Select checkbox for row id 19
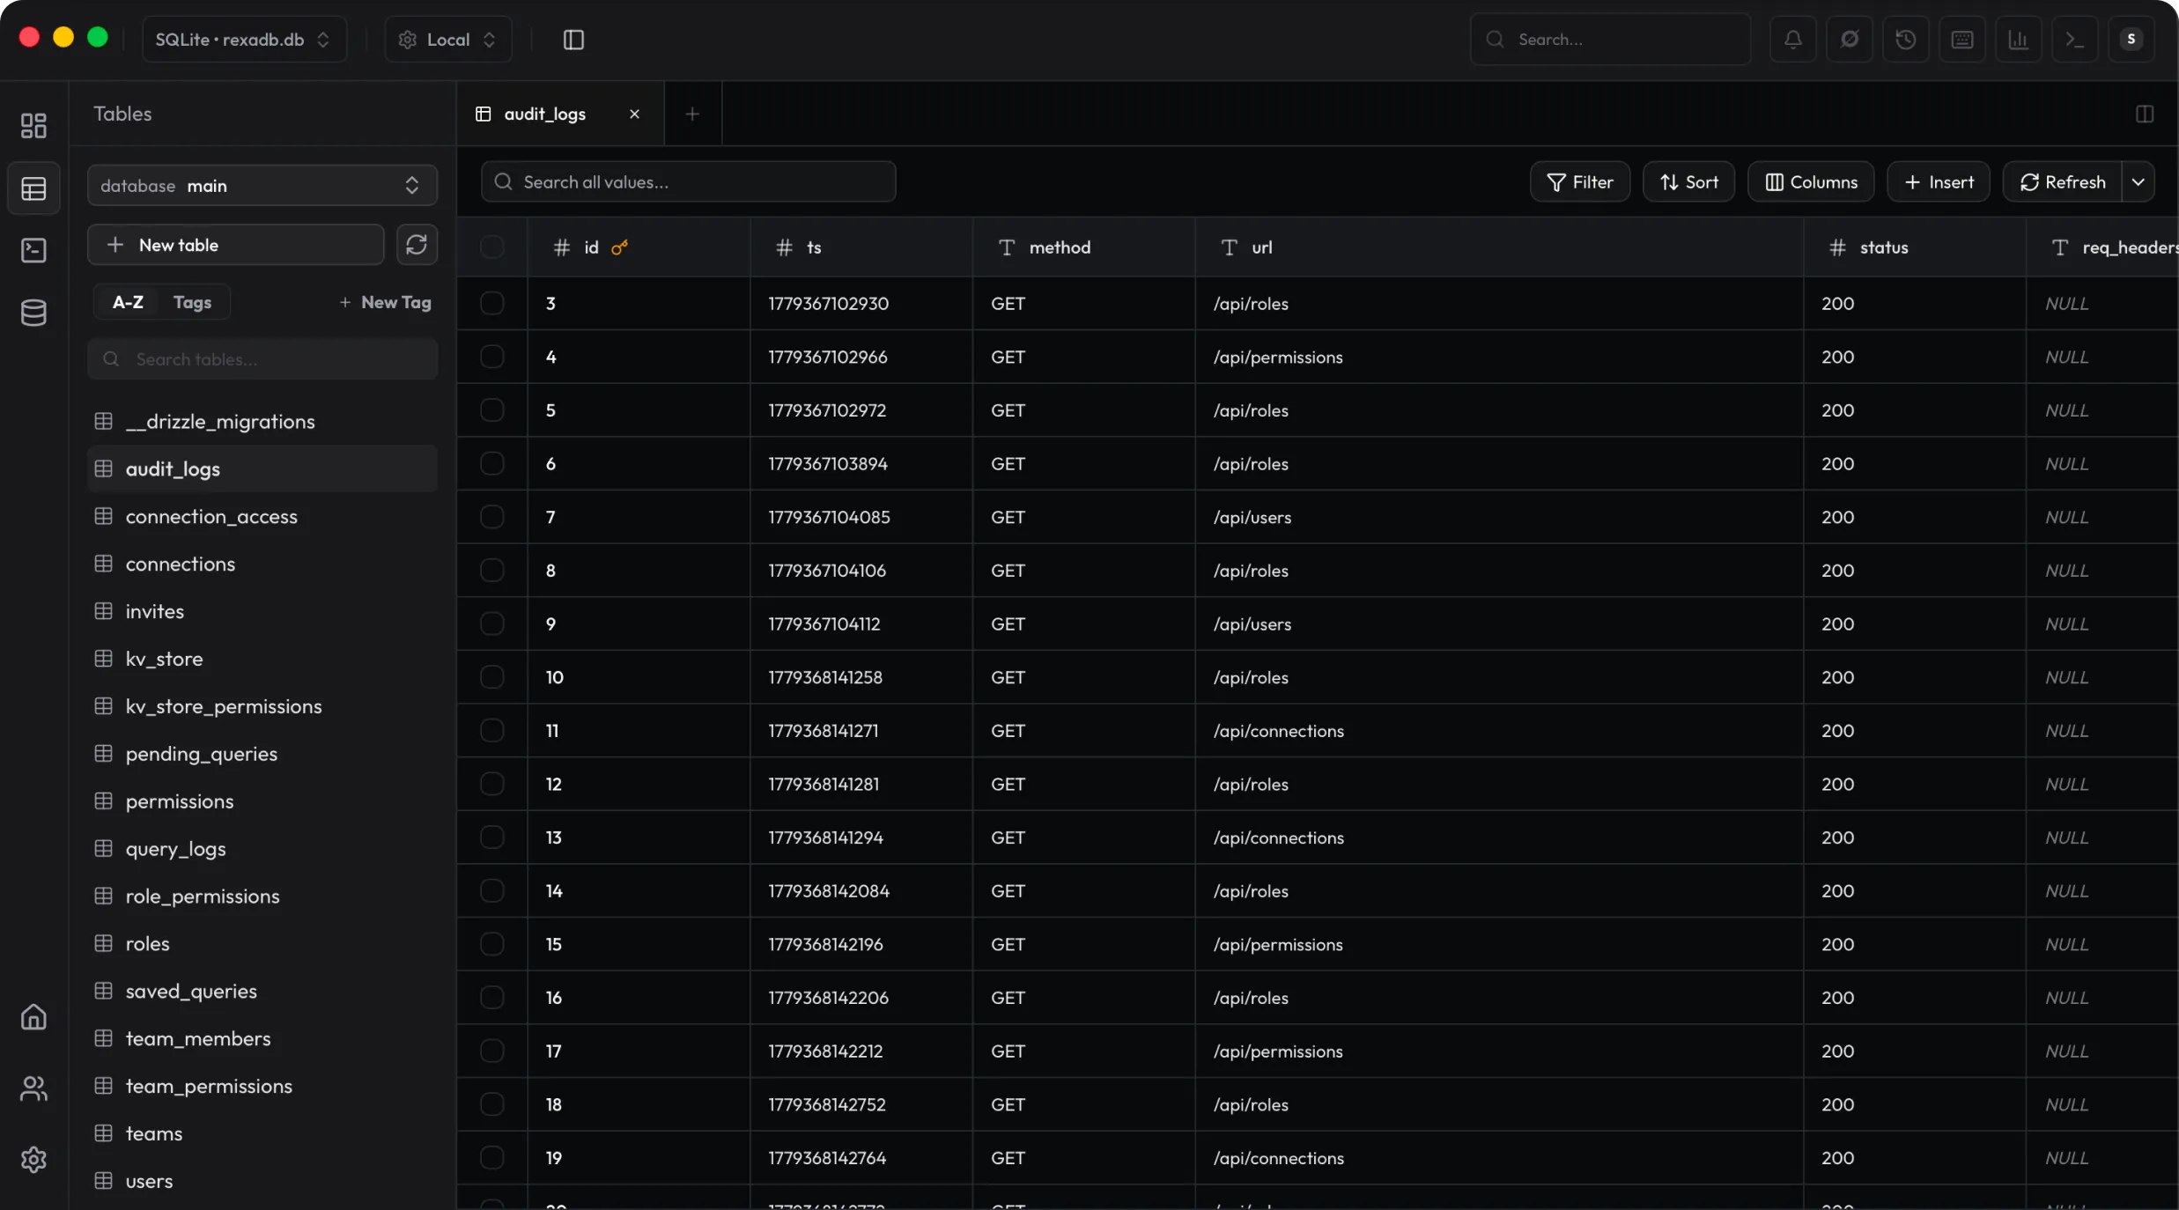Viewport: 2179px width, 1210px height. (x=492, y=1158)
